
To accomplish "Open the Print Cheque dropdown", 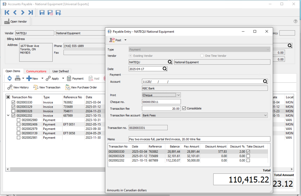I will coord(178,95).
